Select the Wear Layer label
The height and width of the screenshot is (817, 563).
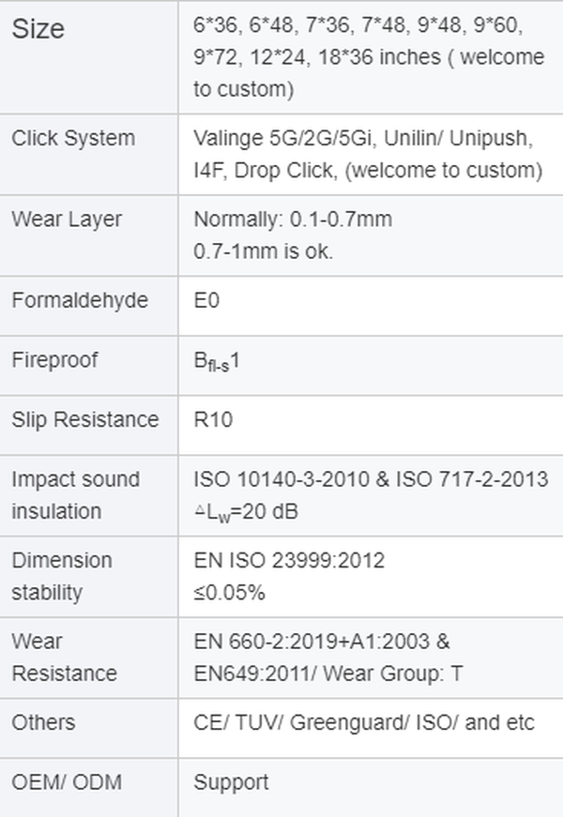click(67, 219)
